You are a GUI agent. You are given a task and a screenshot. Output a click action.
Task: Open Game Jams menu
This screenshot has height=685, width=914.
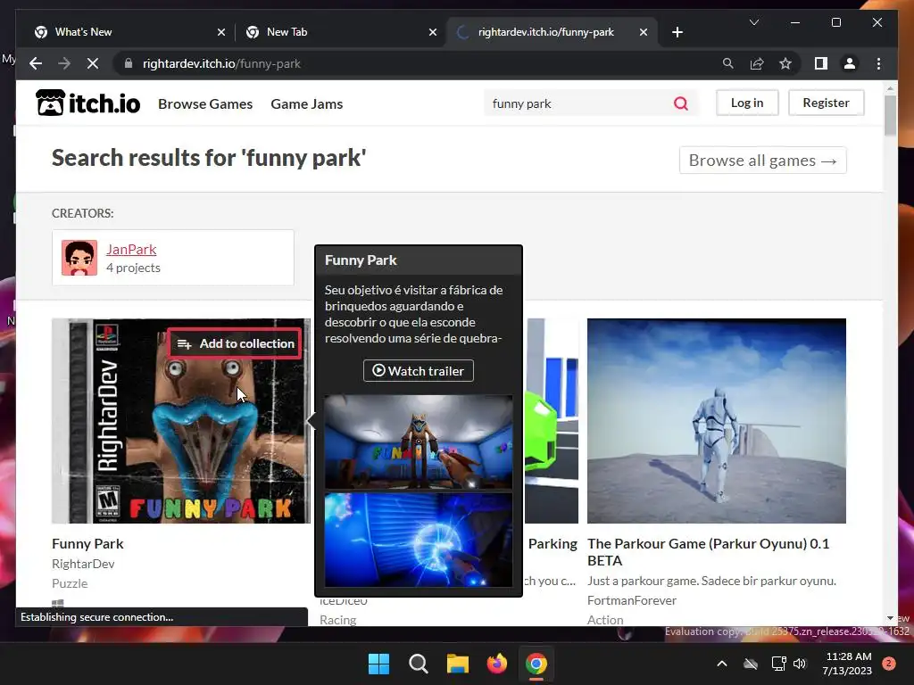click(307, 103)
